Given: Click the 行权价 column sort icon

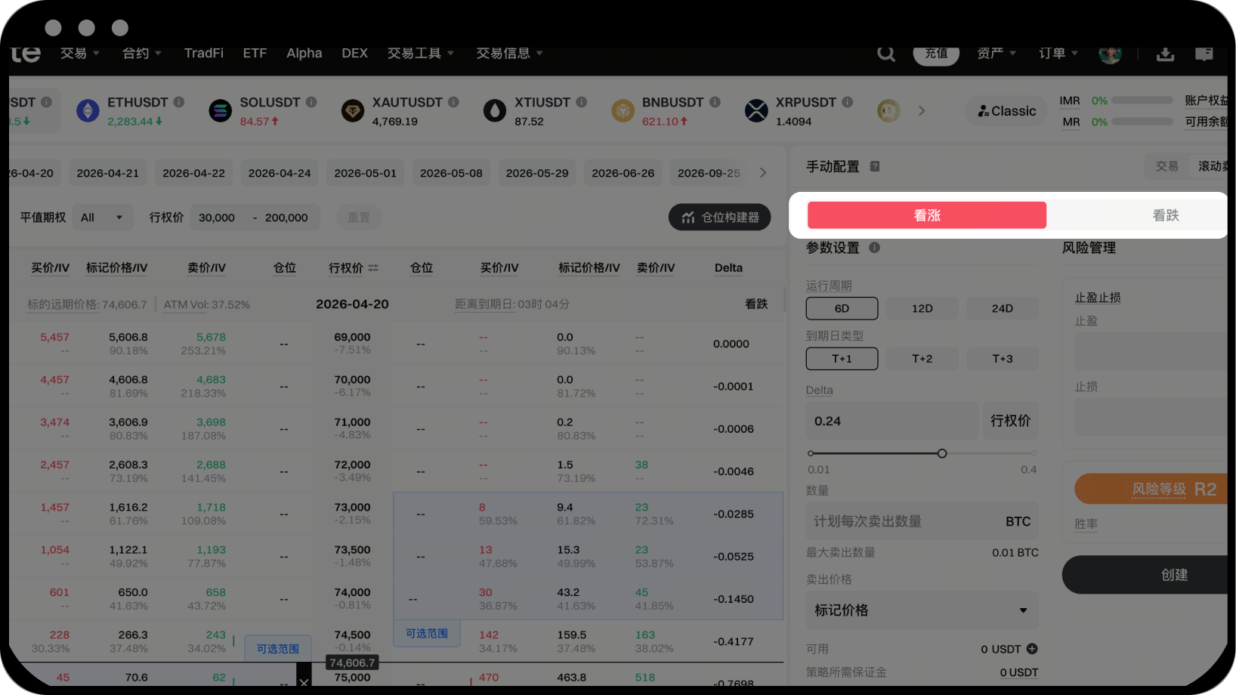Looking at the screenshot, I should (373, 268).
